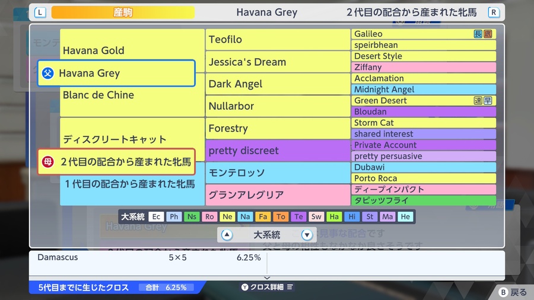Click the Jessica's Dream pedigree cell
The width and height of the screenshot is (534, 300).
coord(278,62)
